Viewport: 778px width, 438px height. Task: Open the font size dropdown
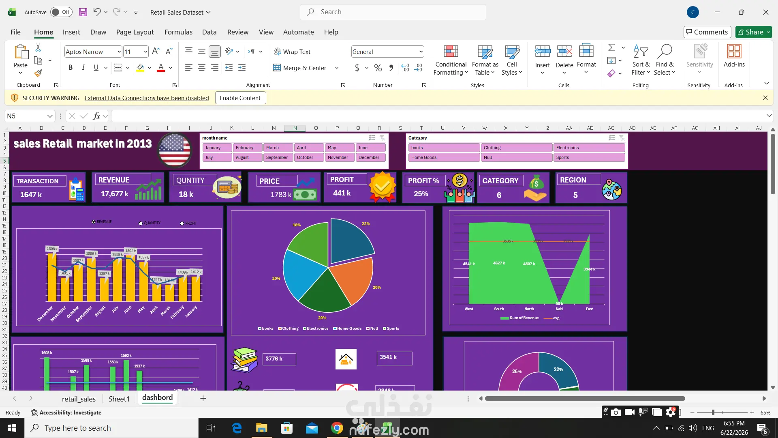pyautogui.click(x=145, y=52)
